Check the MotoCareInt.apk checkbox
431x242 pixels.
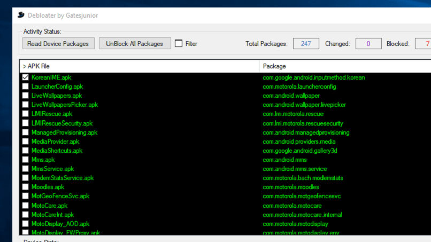pos(25,215)
